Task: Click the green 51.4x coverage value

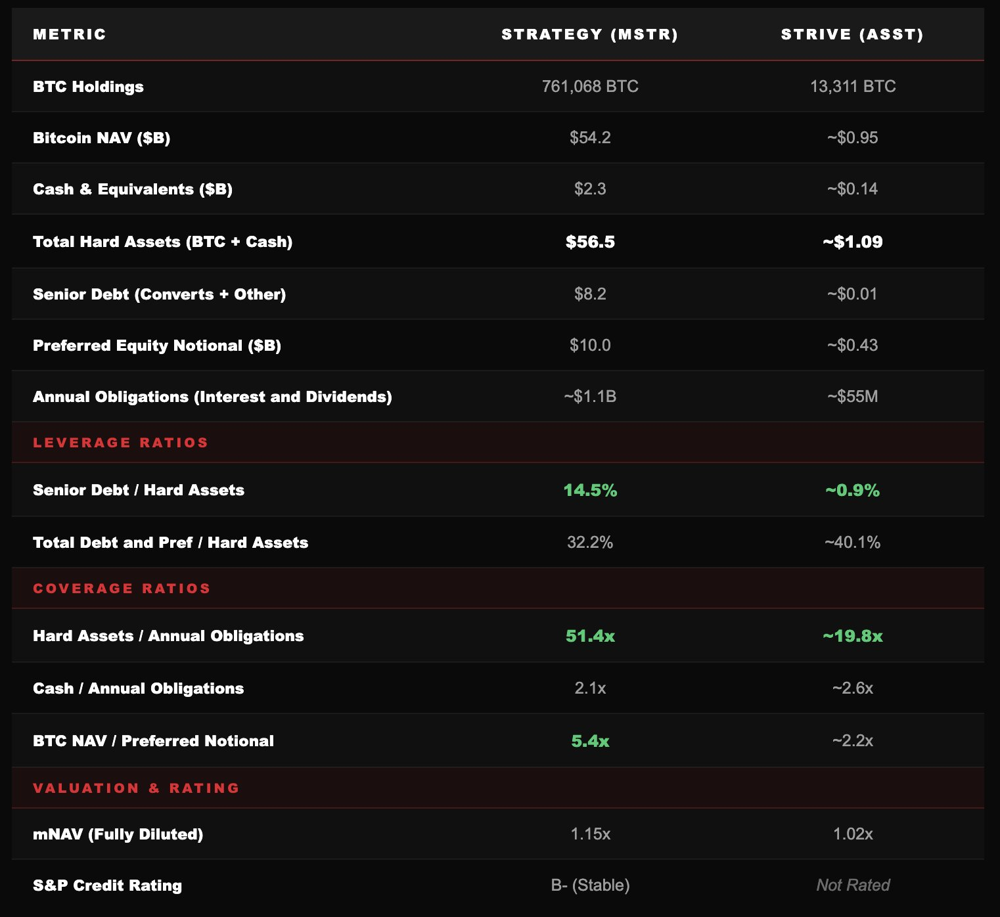Action: pyautogui.click(x=590, y=636)
